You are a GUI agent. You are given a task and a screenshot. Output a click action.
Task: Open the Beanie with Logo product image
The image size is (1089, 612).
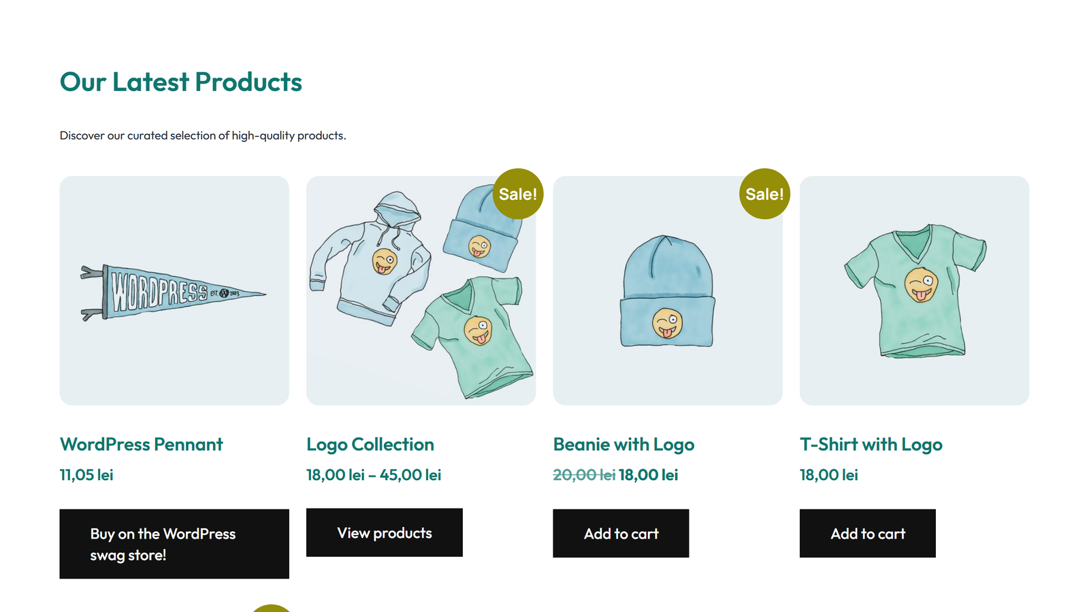click(x=667, y=290)
